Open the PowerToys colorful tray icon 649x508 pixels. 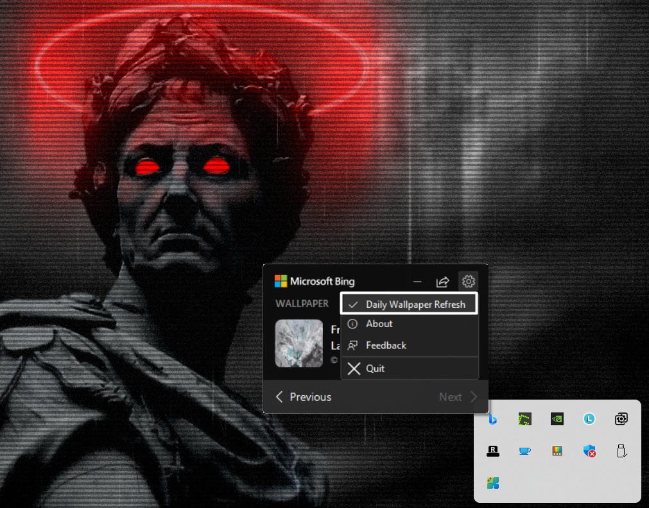[557, 451]
